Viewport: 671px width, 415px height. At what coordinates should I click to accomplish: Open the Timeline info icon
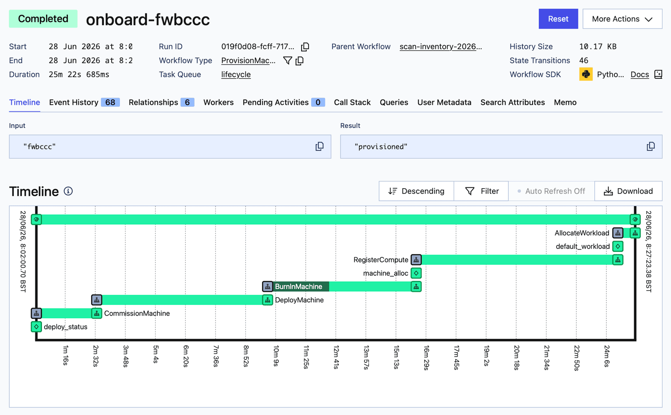coord(68,191)
